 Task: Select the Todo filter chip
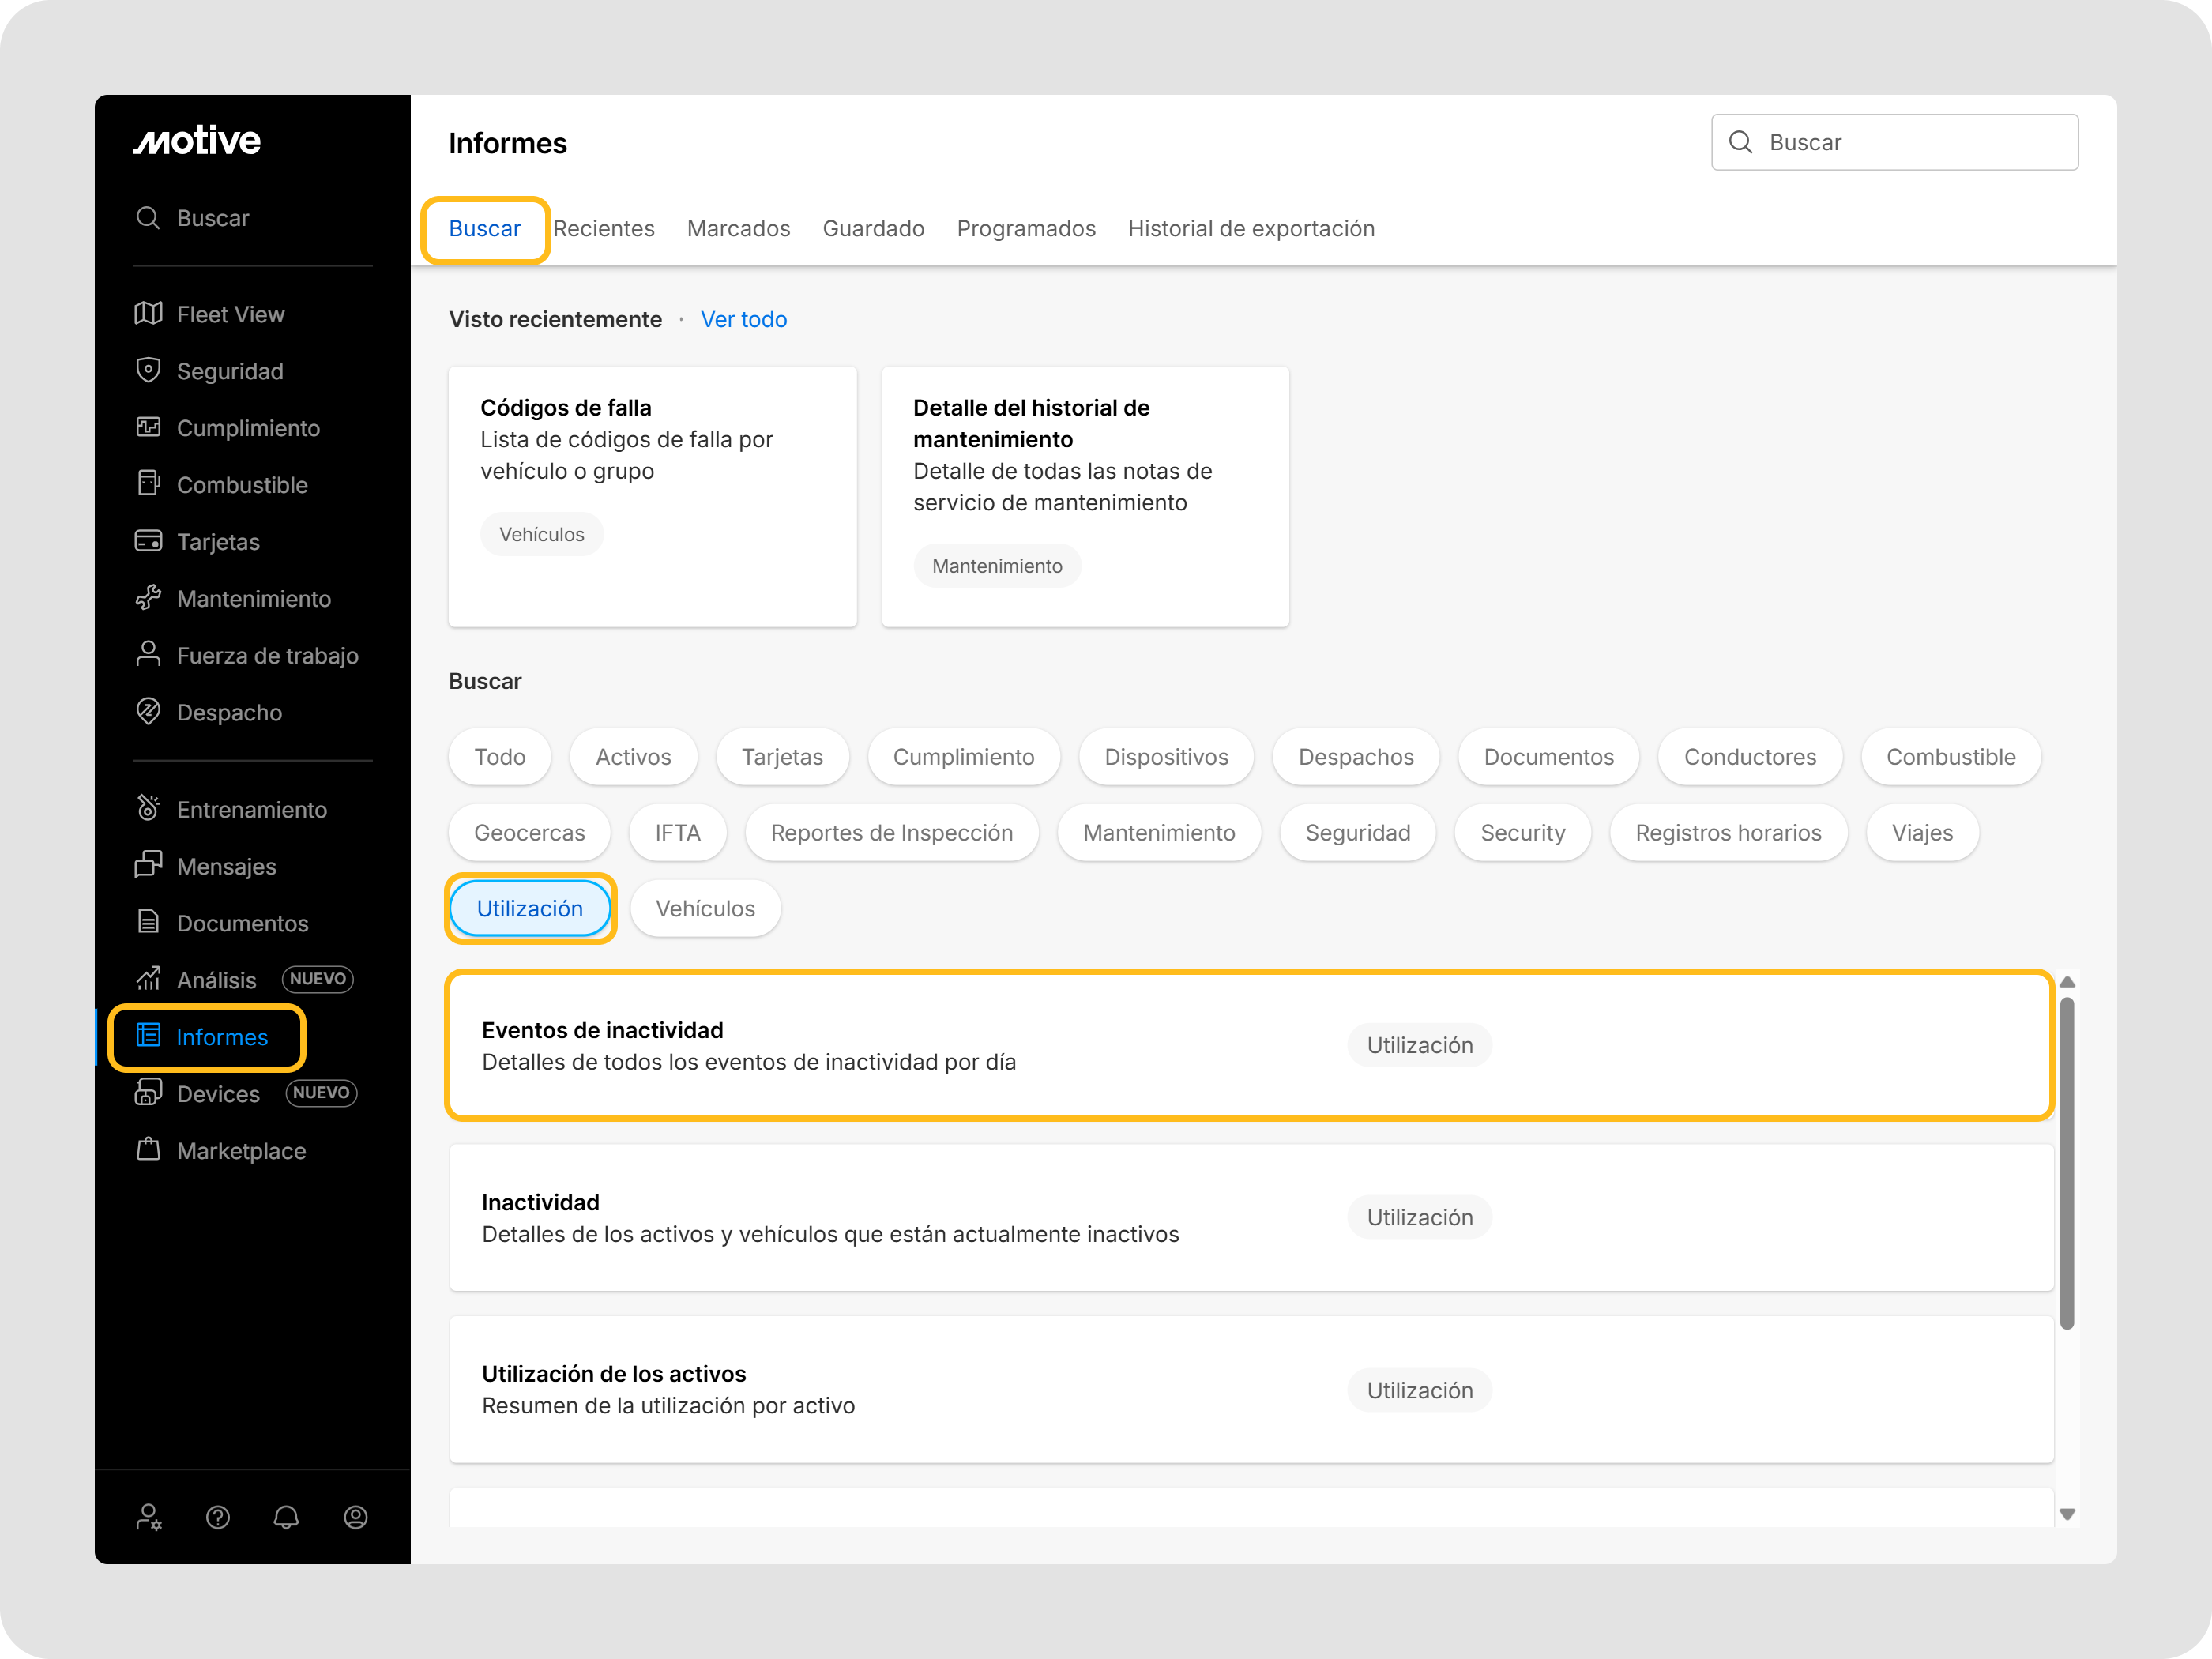click(x=499, y=757)
